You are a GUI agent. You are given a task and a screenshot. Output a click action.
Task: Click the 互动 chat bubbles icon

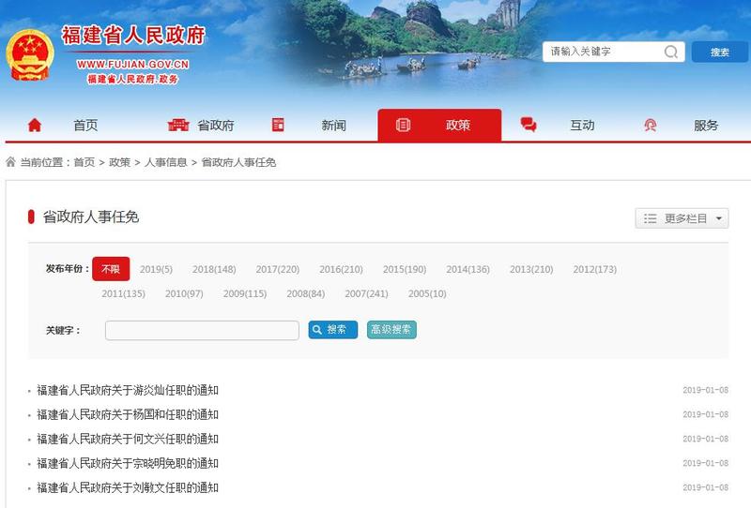529,126
